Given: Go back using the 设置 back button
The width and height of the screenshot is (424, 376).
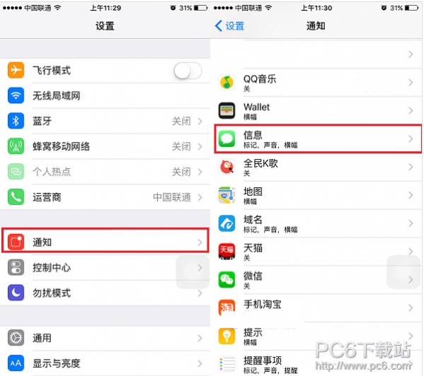Looking at the screenshot, I should coord(230,26).
